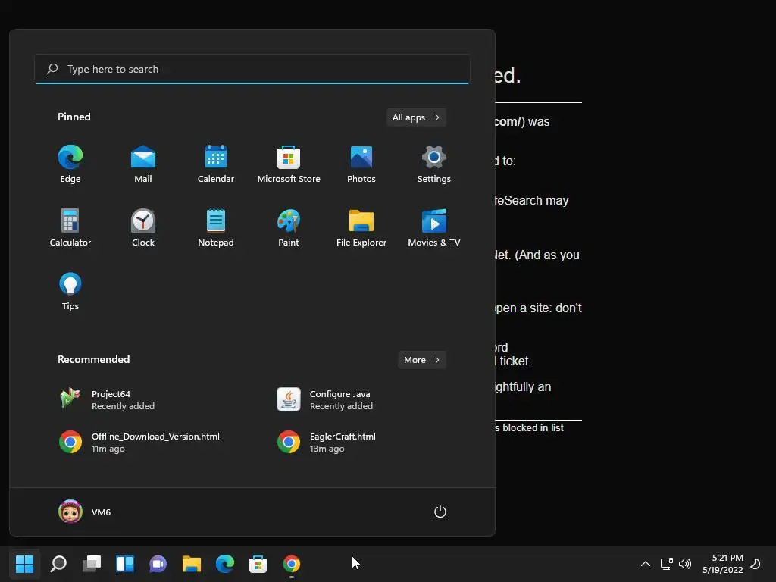Launch the Calendar app
Image resolution: width=776 pixels, height=582 pixels.
(216, 164)
